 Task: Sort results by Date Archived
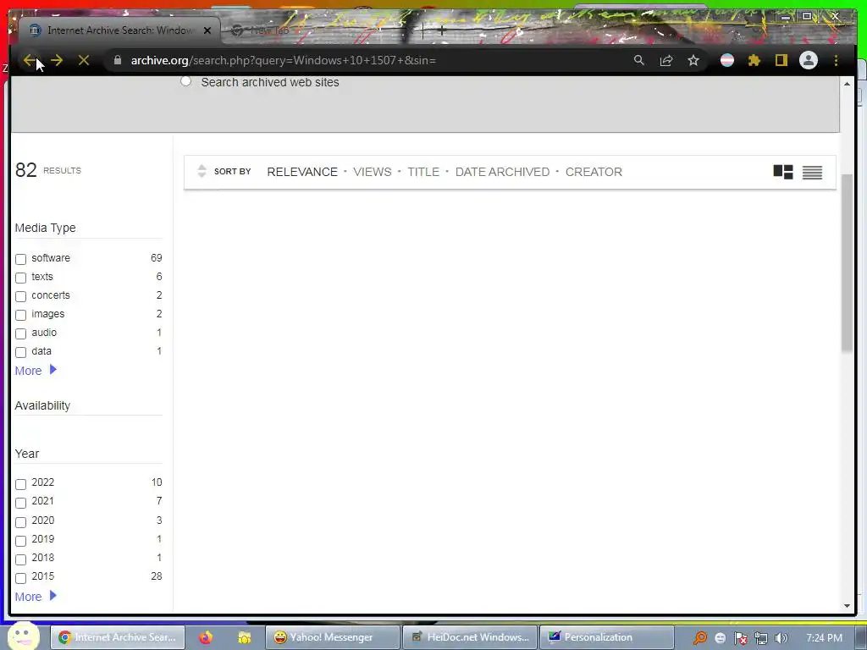[502, 172]
